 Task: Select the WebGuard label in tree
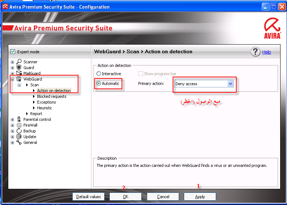coord(33,79)
